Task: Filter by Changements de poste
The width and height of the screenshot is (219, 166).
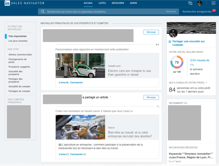Action: pyautogui.click(x=17, y=61)
